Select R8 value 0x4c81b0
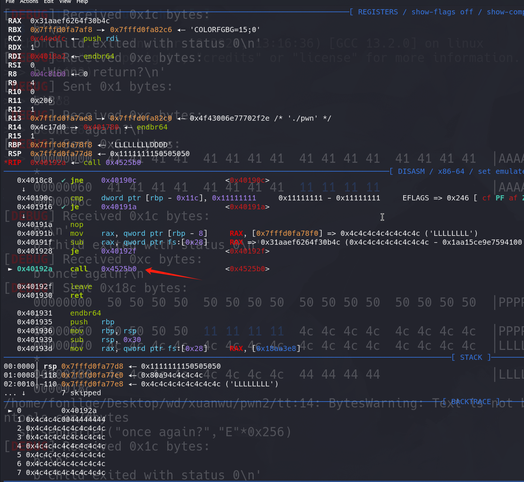Screen dimensions: 524x482 point(48,74)
